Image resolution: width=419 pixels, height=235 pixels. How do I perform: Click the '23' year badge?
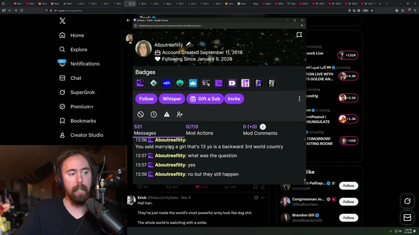245,83
